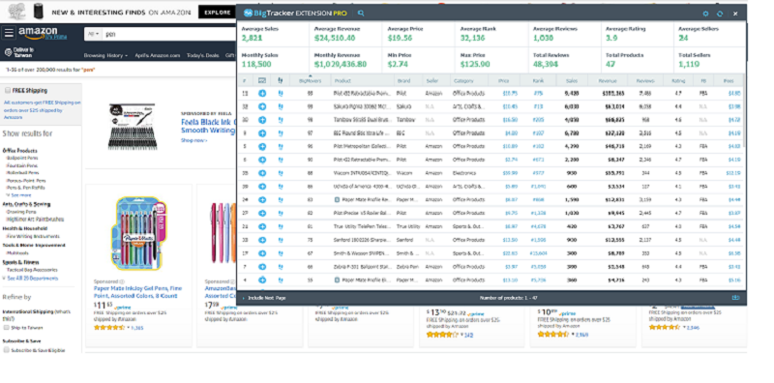774x383 pixels.
Task: Expand the Browsing History menu
Action: click(105, 56)
